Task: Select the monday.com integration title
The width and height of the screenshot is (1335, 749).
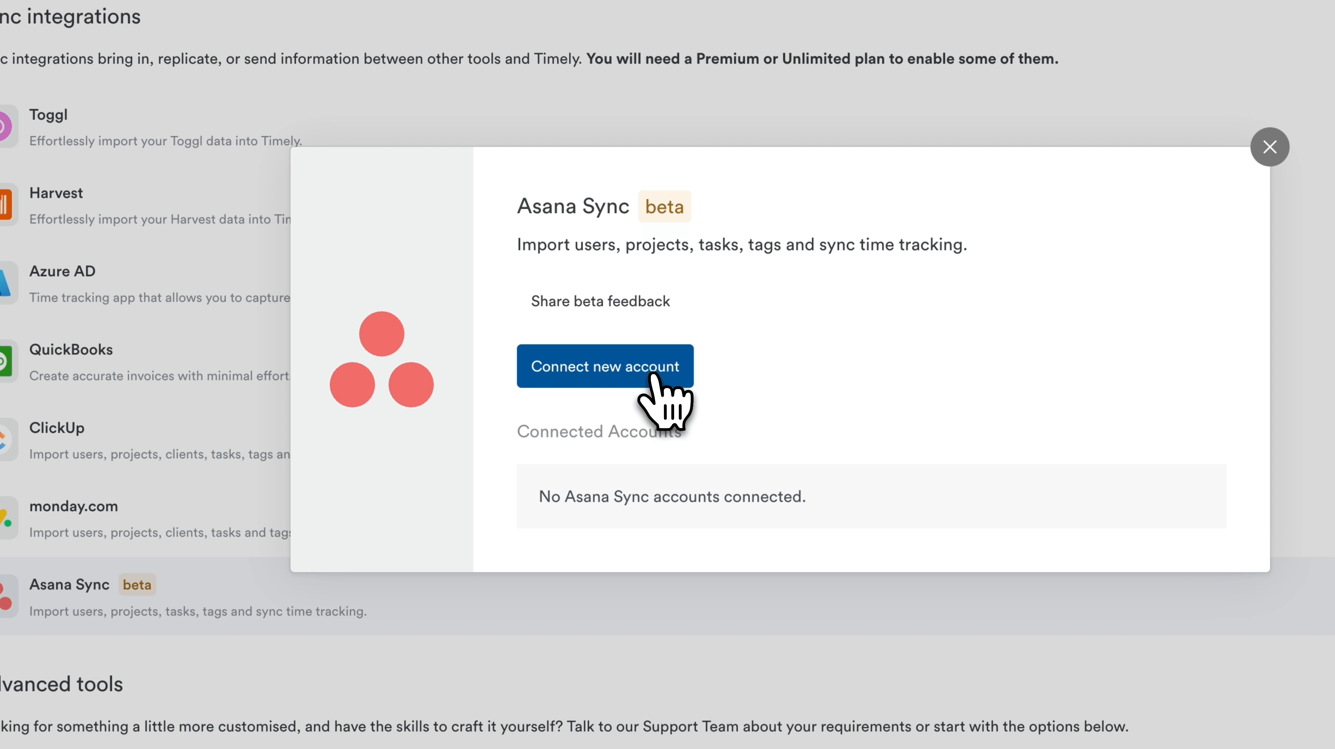Action: coord(74,506)
